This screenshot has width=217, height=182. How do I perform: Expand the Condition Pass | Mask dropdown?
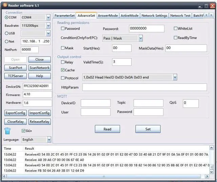tap(140, 38)
